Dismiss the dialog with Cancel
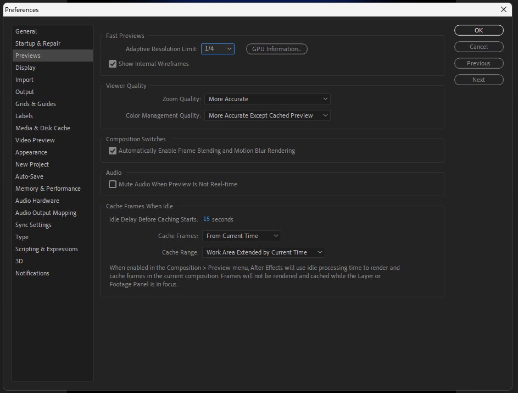 click(x=478, y=47)
